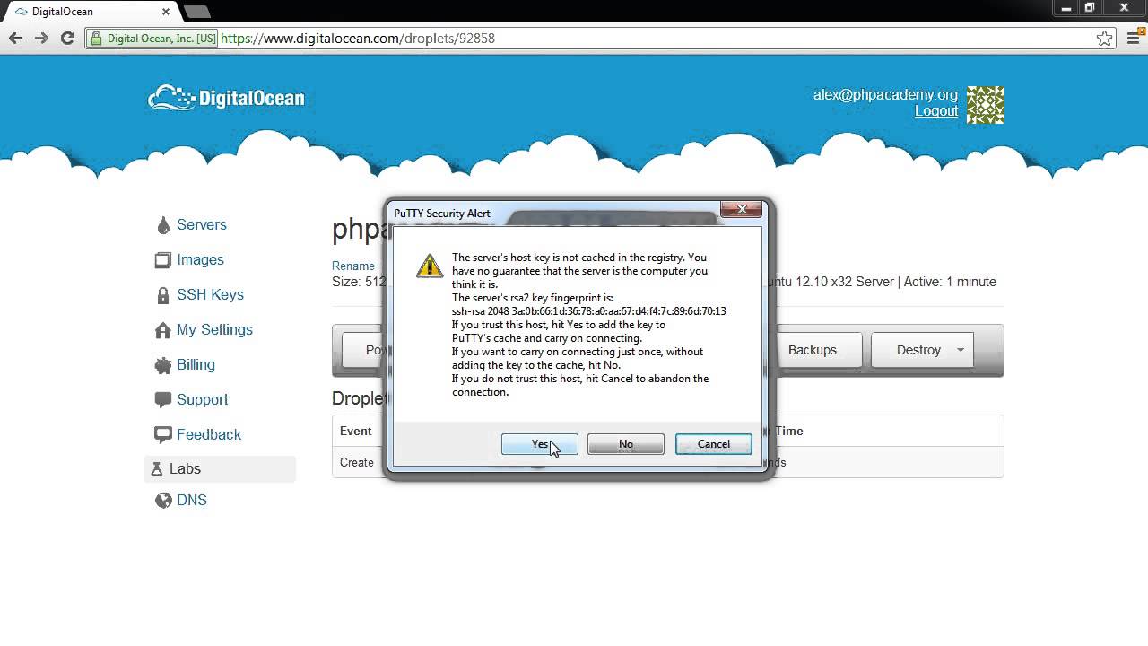1148x646 pixels.
Task: Open Billing in the sidebar
Action: click(x=196, y=364)
